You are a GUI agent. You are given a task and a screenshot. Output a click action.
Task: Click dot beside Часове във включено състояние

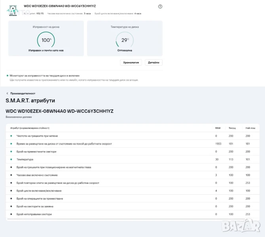(x=11, y=175)
